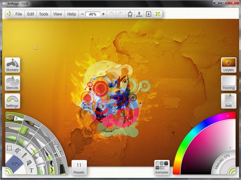Select the Color Sampler eyedropper tool

pos(24,156)
